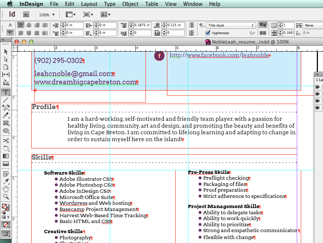Click the leahcnoble@gmail.com email text
Screen dimensions: 323x243
[73, 74]
